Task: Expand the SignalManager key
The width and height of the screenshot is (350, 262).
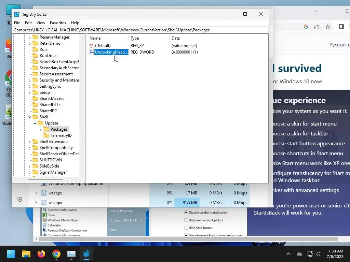Action: 29,172
